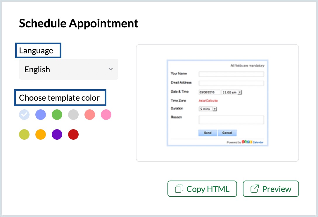Click the Copy HTML icon
The height and width of the screenshot is (217, 318).
pyautogui.click(x=179, y=189)
